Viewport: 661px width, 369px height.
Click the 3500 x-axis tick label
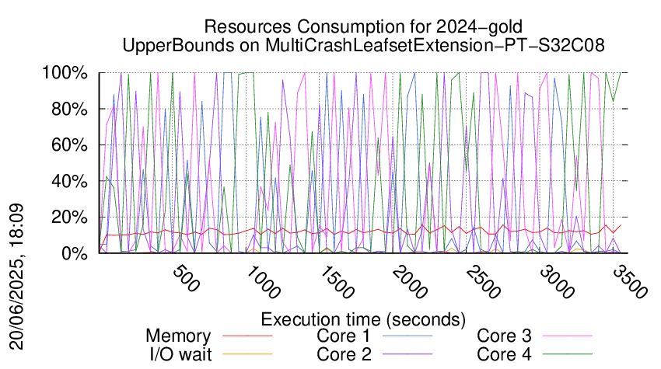630,282
